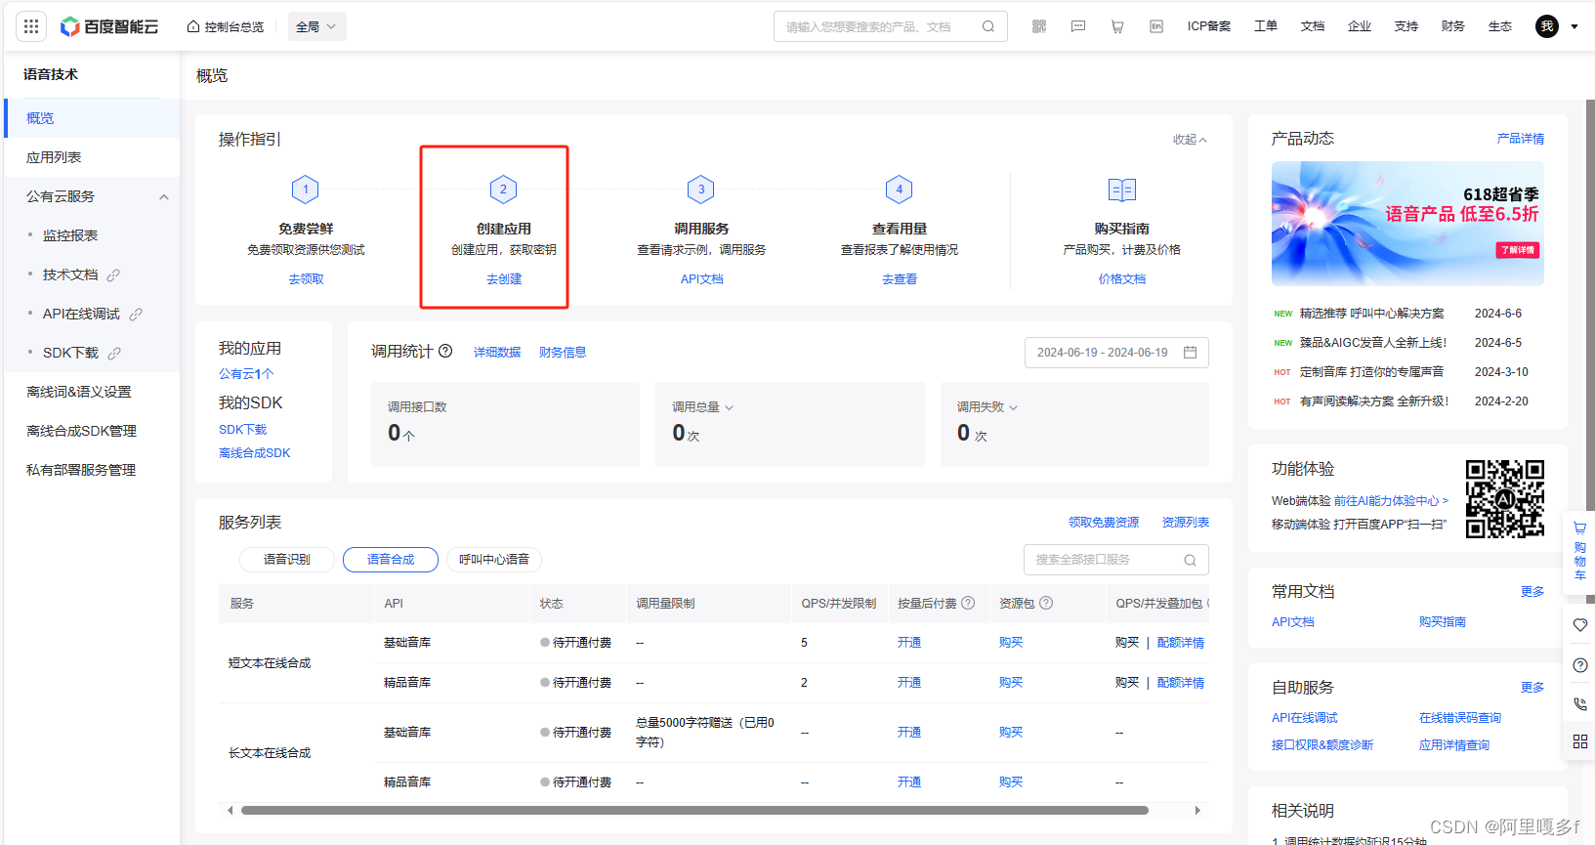
Task: Click the 前往AI能力体验中心 link
Action: point(1391,501)
